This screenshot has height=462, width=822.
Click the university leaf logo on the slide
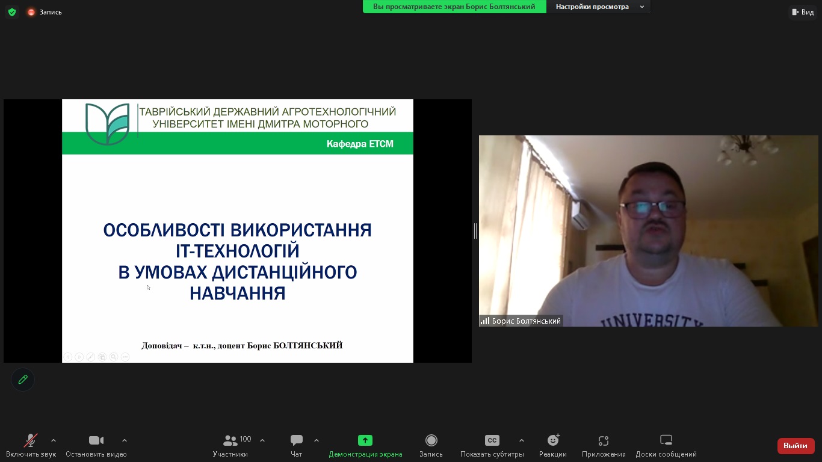108,124
